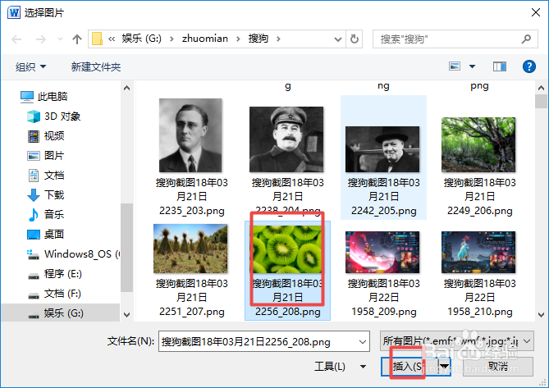This screenshot has width=549, height=388.
Task: Go up one folder level
Action: pyautogui.click(x=76, y=39)
